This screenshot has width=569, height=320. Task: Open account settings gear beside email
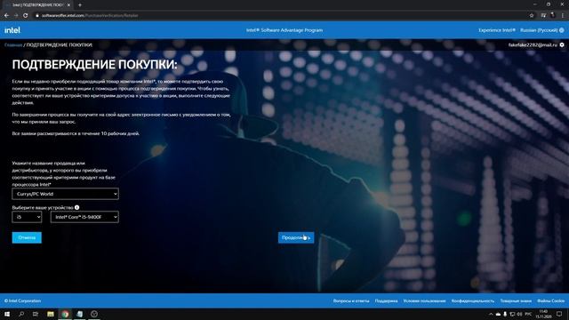(x=562, y=45)
